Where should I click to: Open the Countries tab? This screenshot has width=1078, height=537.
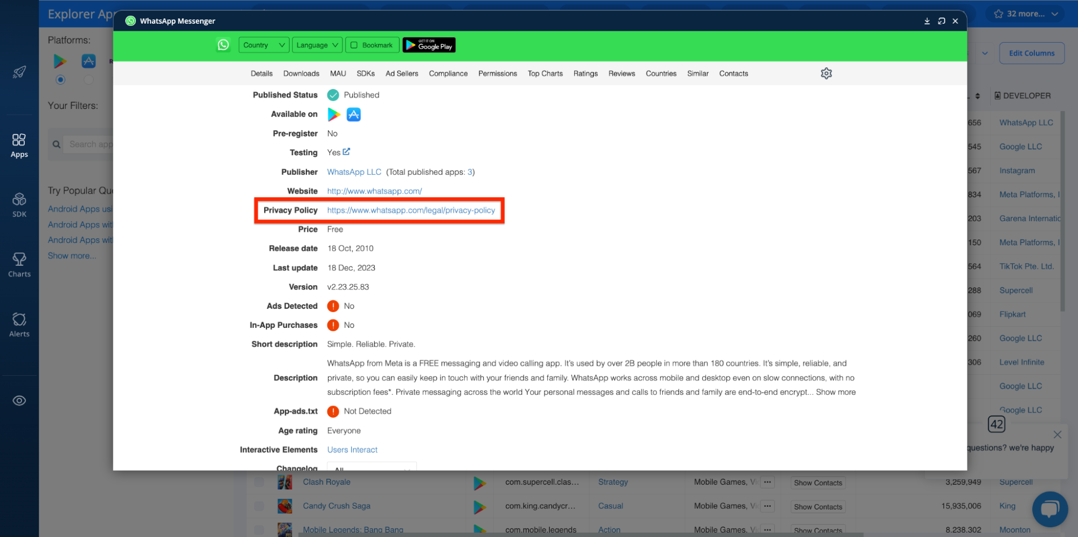(x=661, y=73)
